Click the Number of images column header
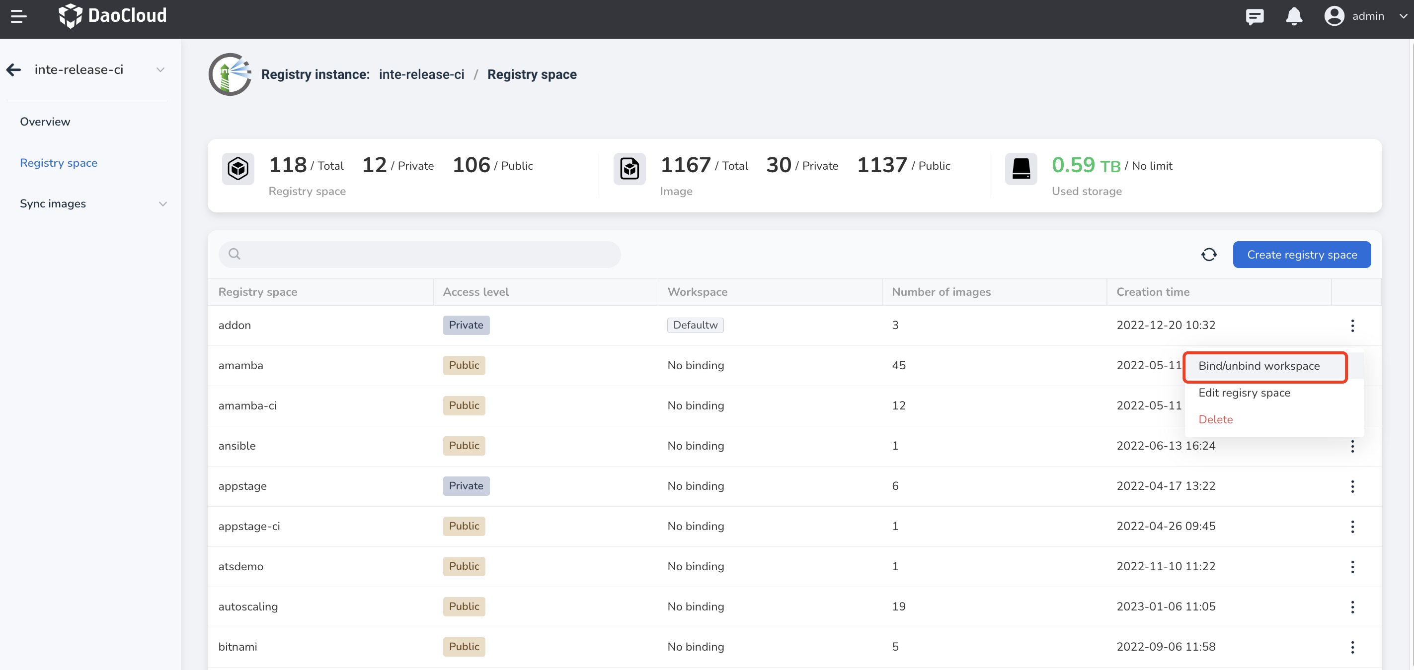This screenshot has height=670, width=1414. 941,292
